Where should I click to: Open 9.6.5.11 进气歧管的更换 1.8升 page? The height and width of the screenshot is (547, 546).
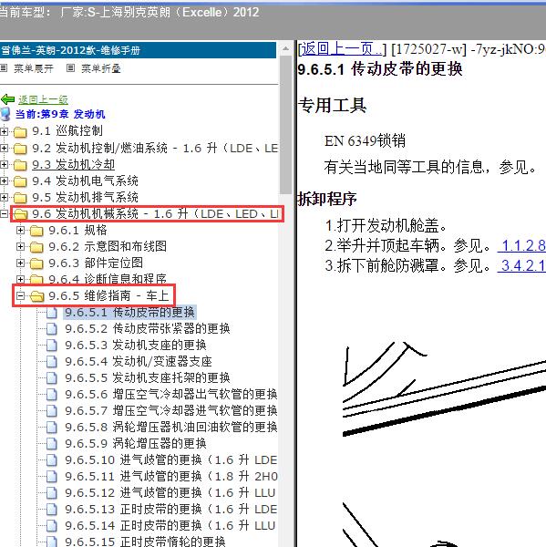pos(171,477)
